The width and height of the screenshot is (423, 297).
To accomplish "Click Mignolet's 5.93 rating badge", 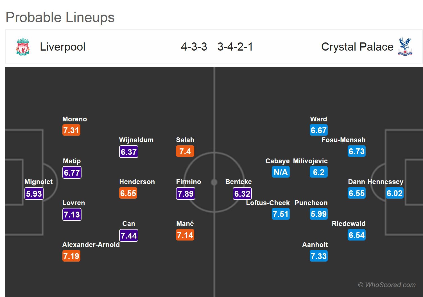I will [x=34, y=194].
